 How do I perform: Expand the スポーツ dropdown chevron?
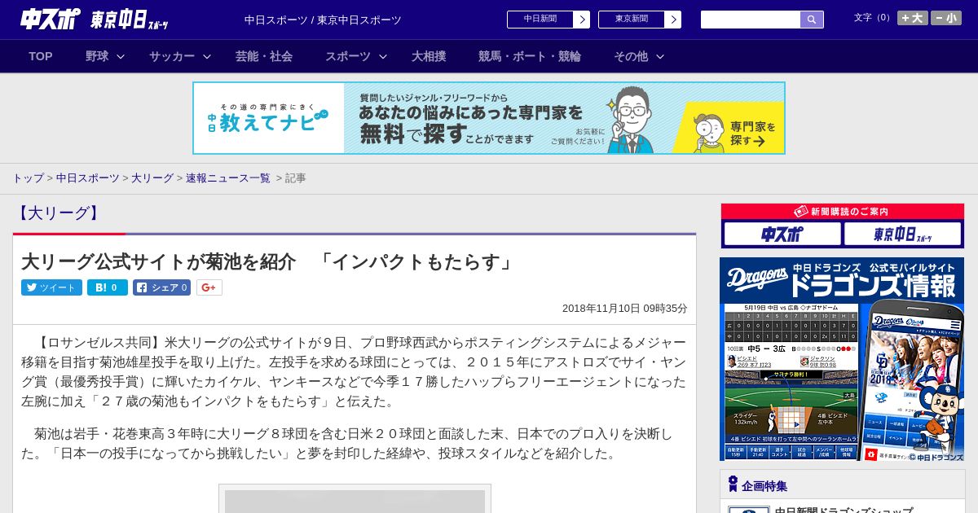pyautogui.click(x=383, y=56)
